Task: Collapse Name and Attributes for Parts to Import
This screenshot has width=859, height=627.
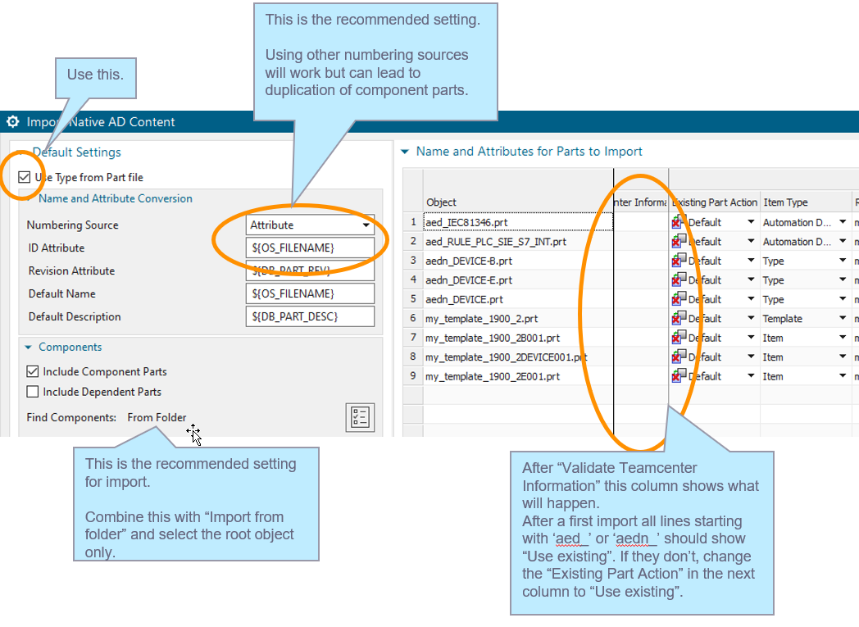Action: pyautogui.click(x=405, y=151)
